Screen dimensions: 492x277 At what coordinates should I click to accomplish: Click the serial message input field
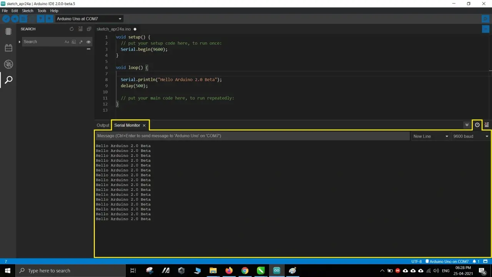click(253, 136)
